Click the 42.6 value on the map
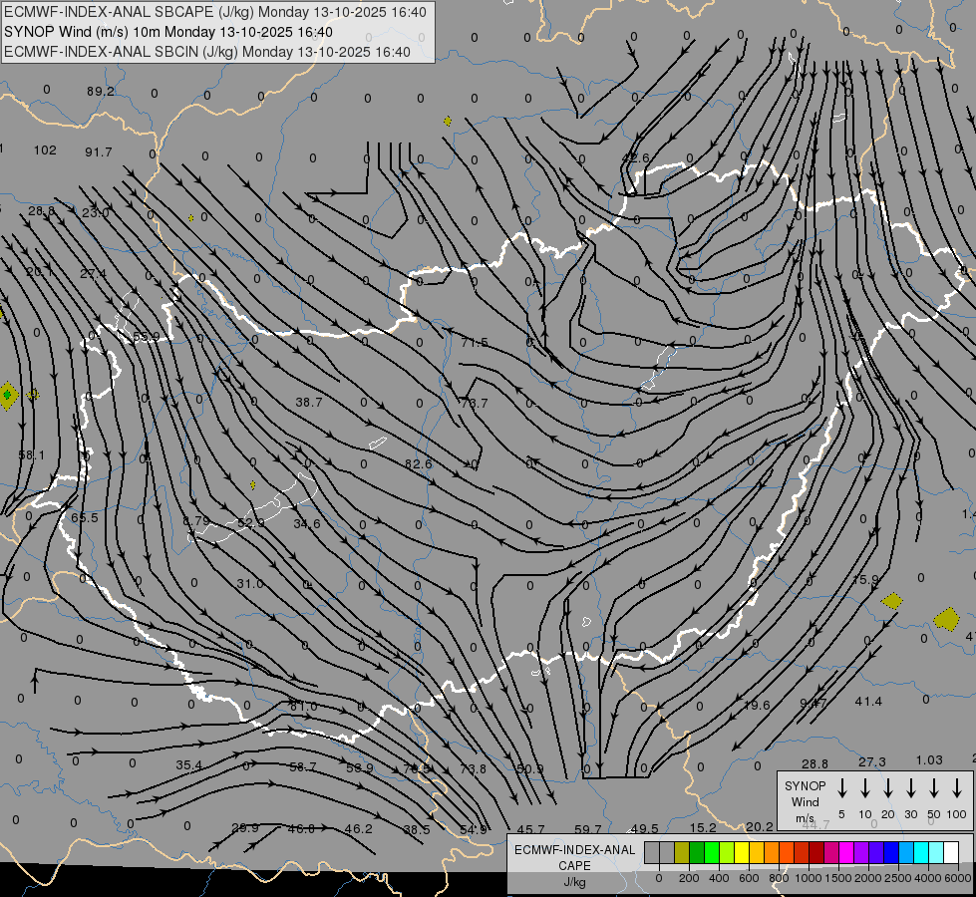 635,157
